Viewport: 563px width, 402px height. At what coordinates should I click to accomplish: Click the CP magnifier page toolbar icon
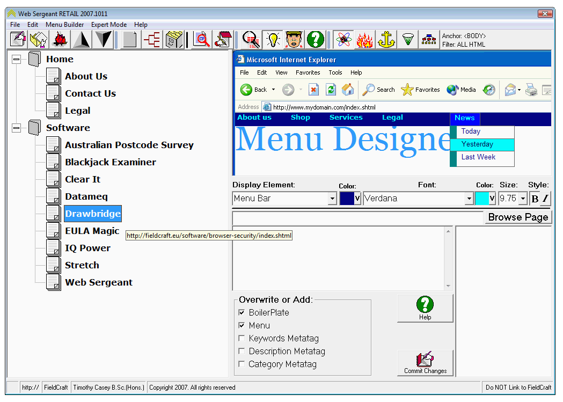pos(201,40)
